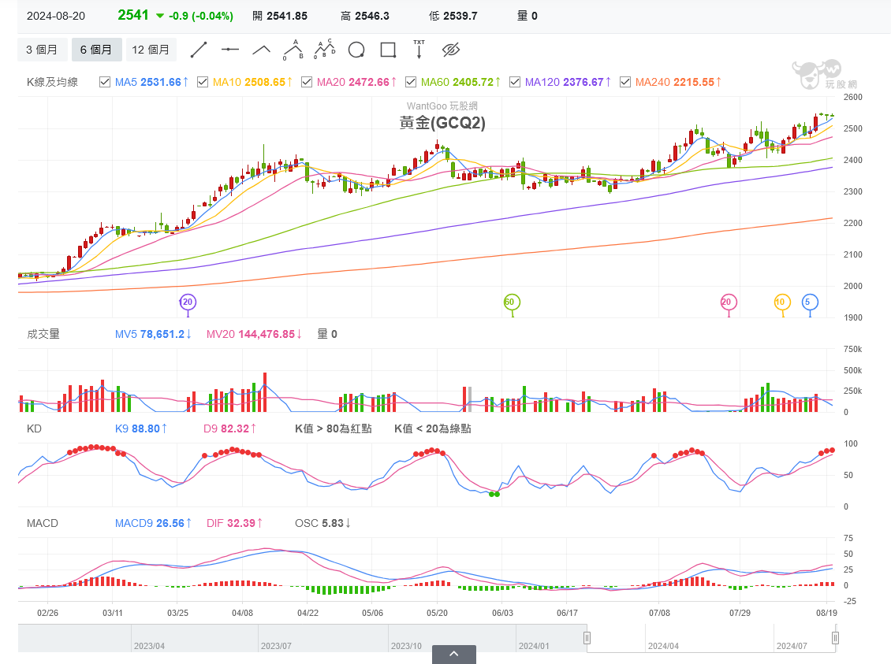The height and width of the screenshot is (664, 891).
Task: Click the 2023/07 label in the navigator
Action: pyautogui.click(x=276, y=647)
